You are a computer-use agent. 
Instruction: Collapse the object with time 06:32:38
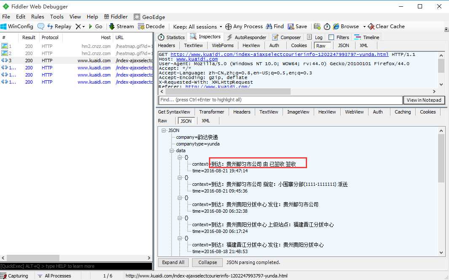click(180, 198)
